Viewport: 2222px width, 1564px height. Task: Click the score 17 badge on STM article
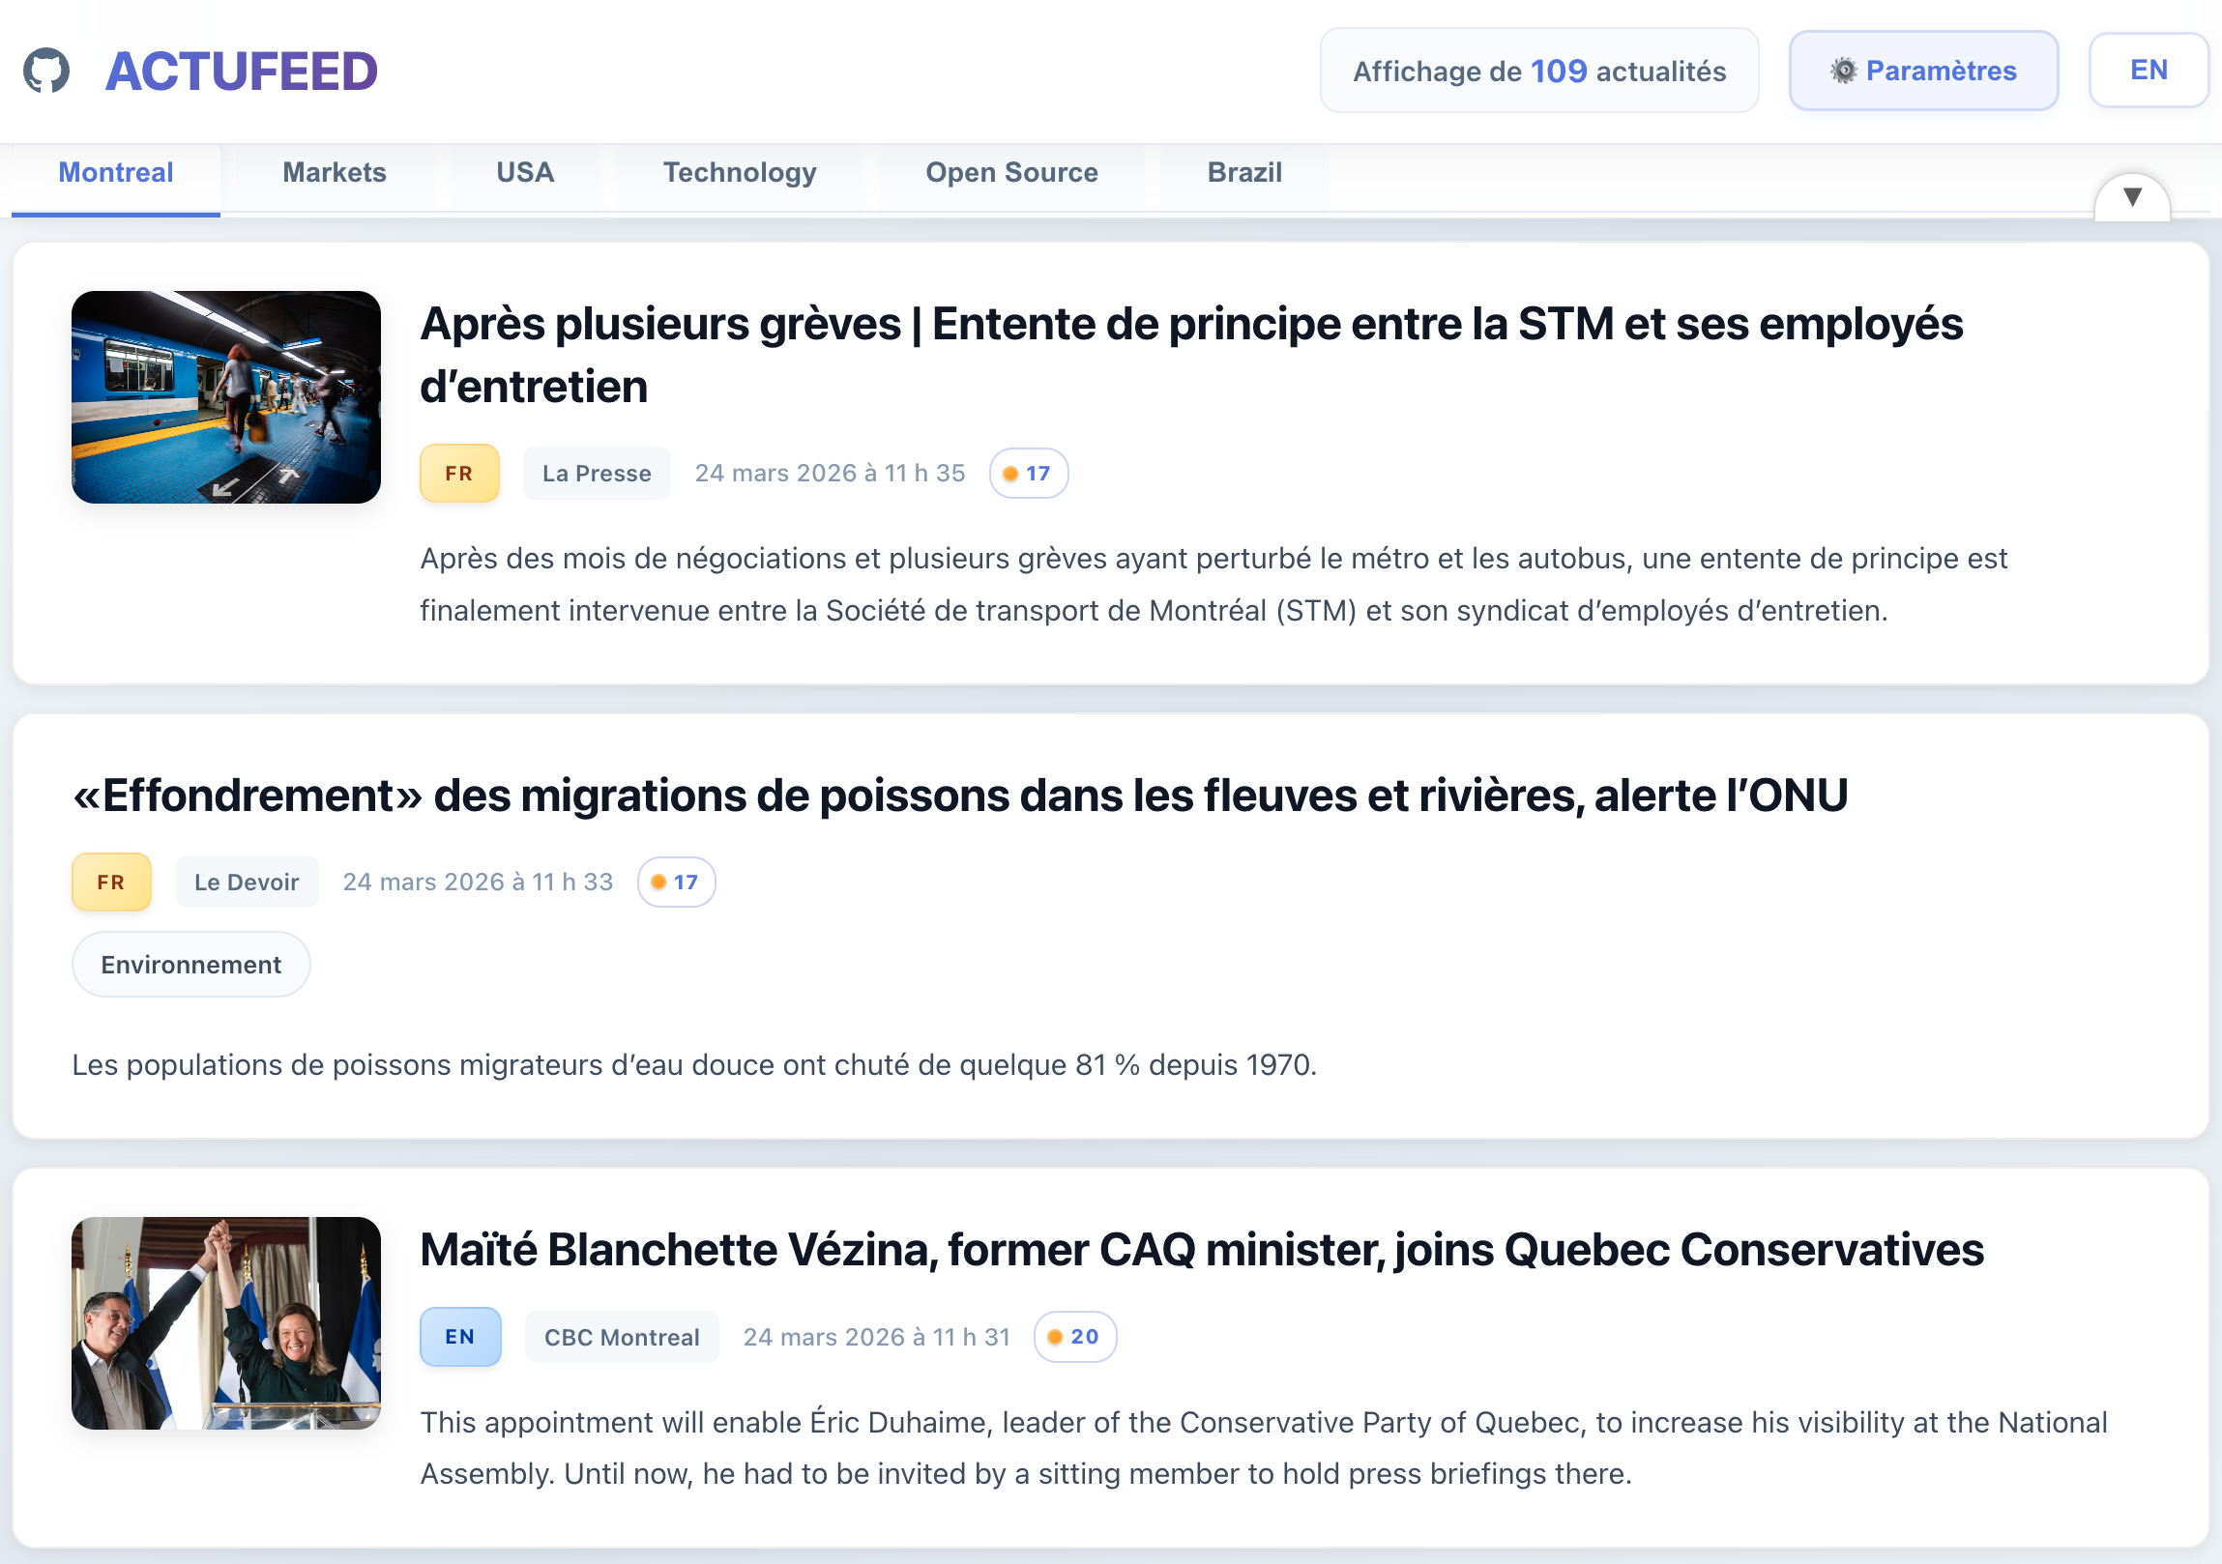point(1028,473)
